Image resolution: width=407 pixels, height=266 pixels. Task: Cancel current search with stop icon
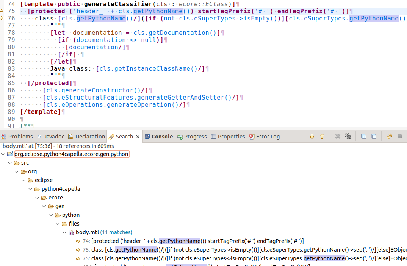tap(399, 137)
